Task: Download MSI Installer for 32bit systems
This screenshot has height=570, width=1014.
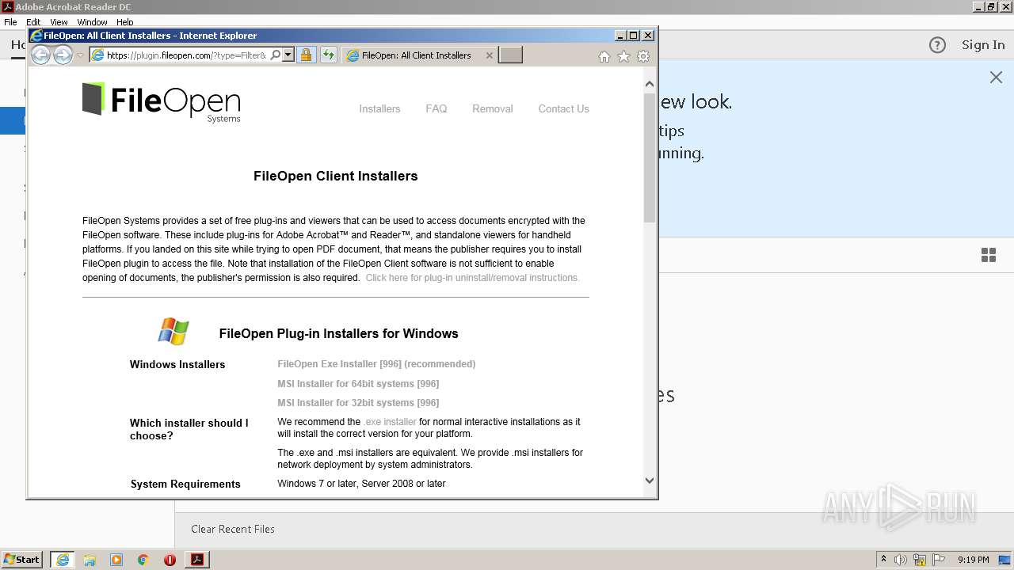Action: (x=358, y=403)
